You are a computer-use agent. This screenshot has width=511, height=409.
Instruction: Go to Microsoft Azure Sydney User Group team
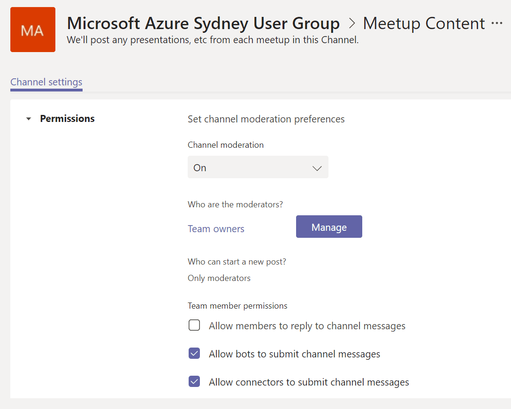[203, 23]
